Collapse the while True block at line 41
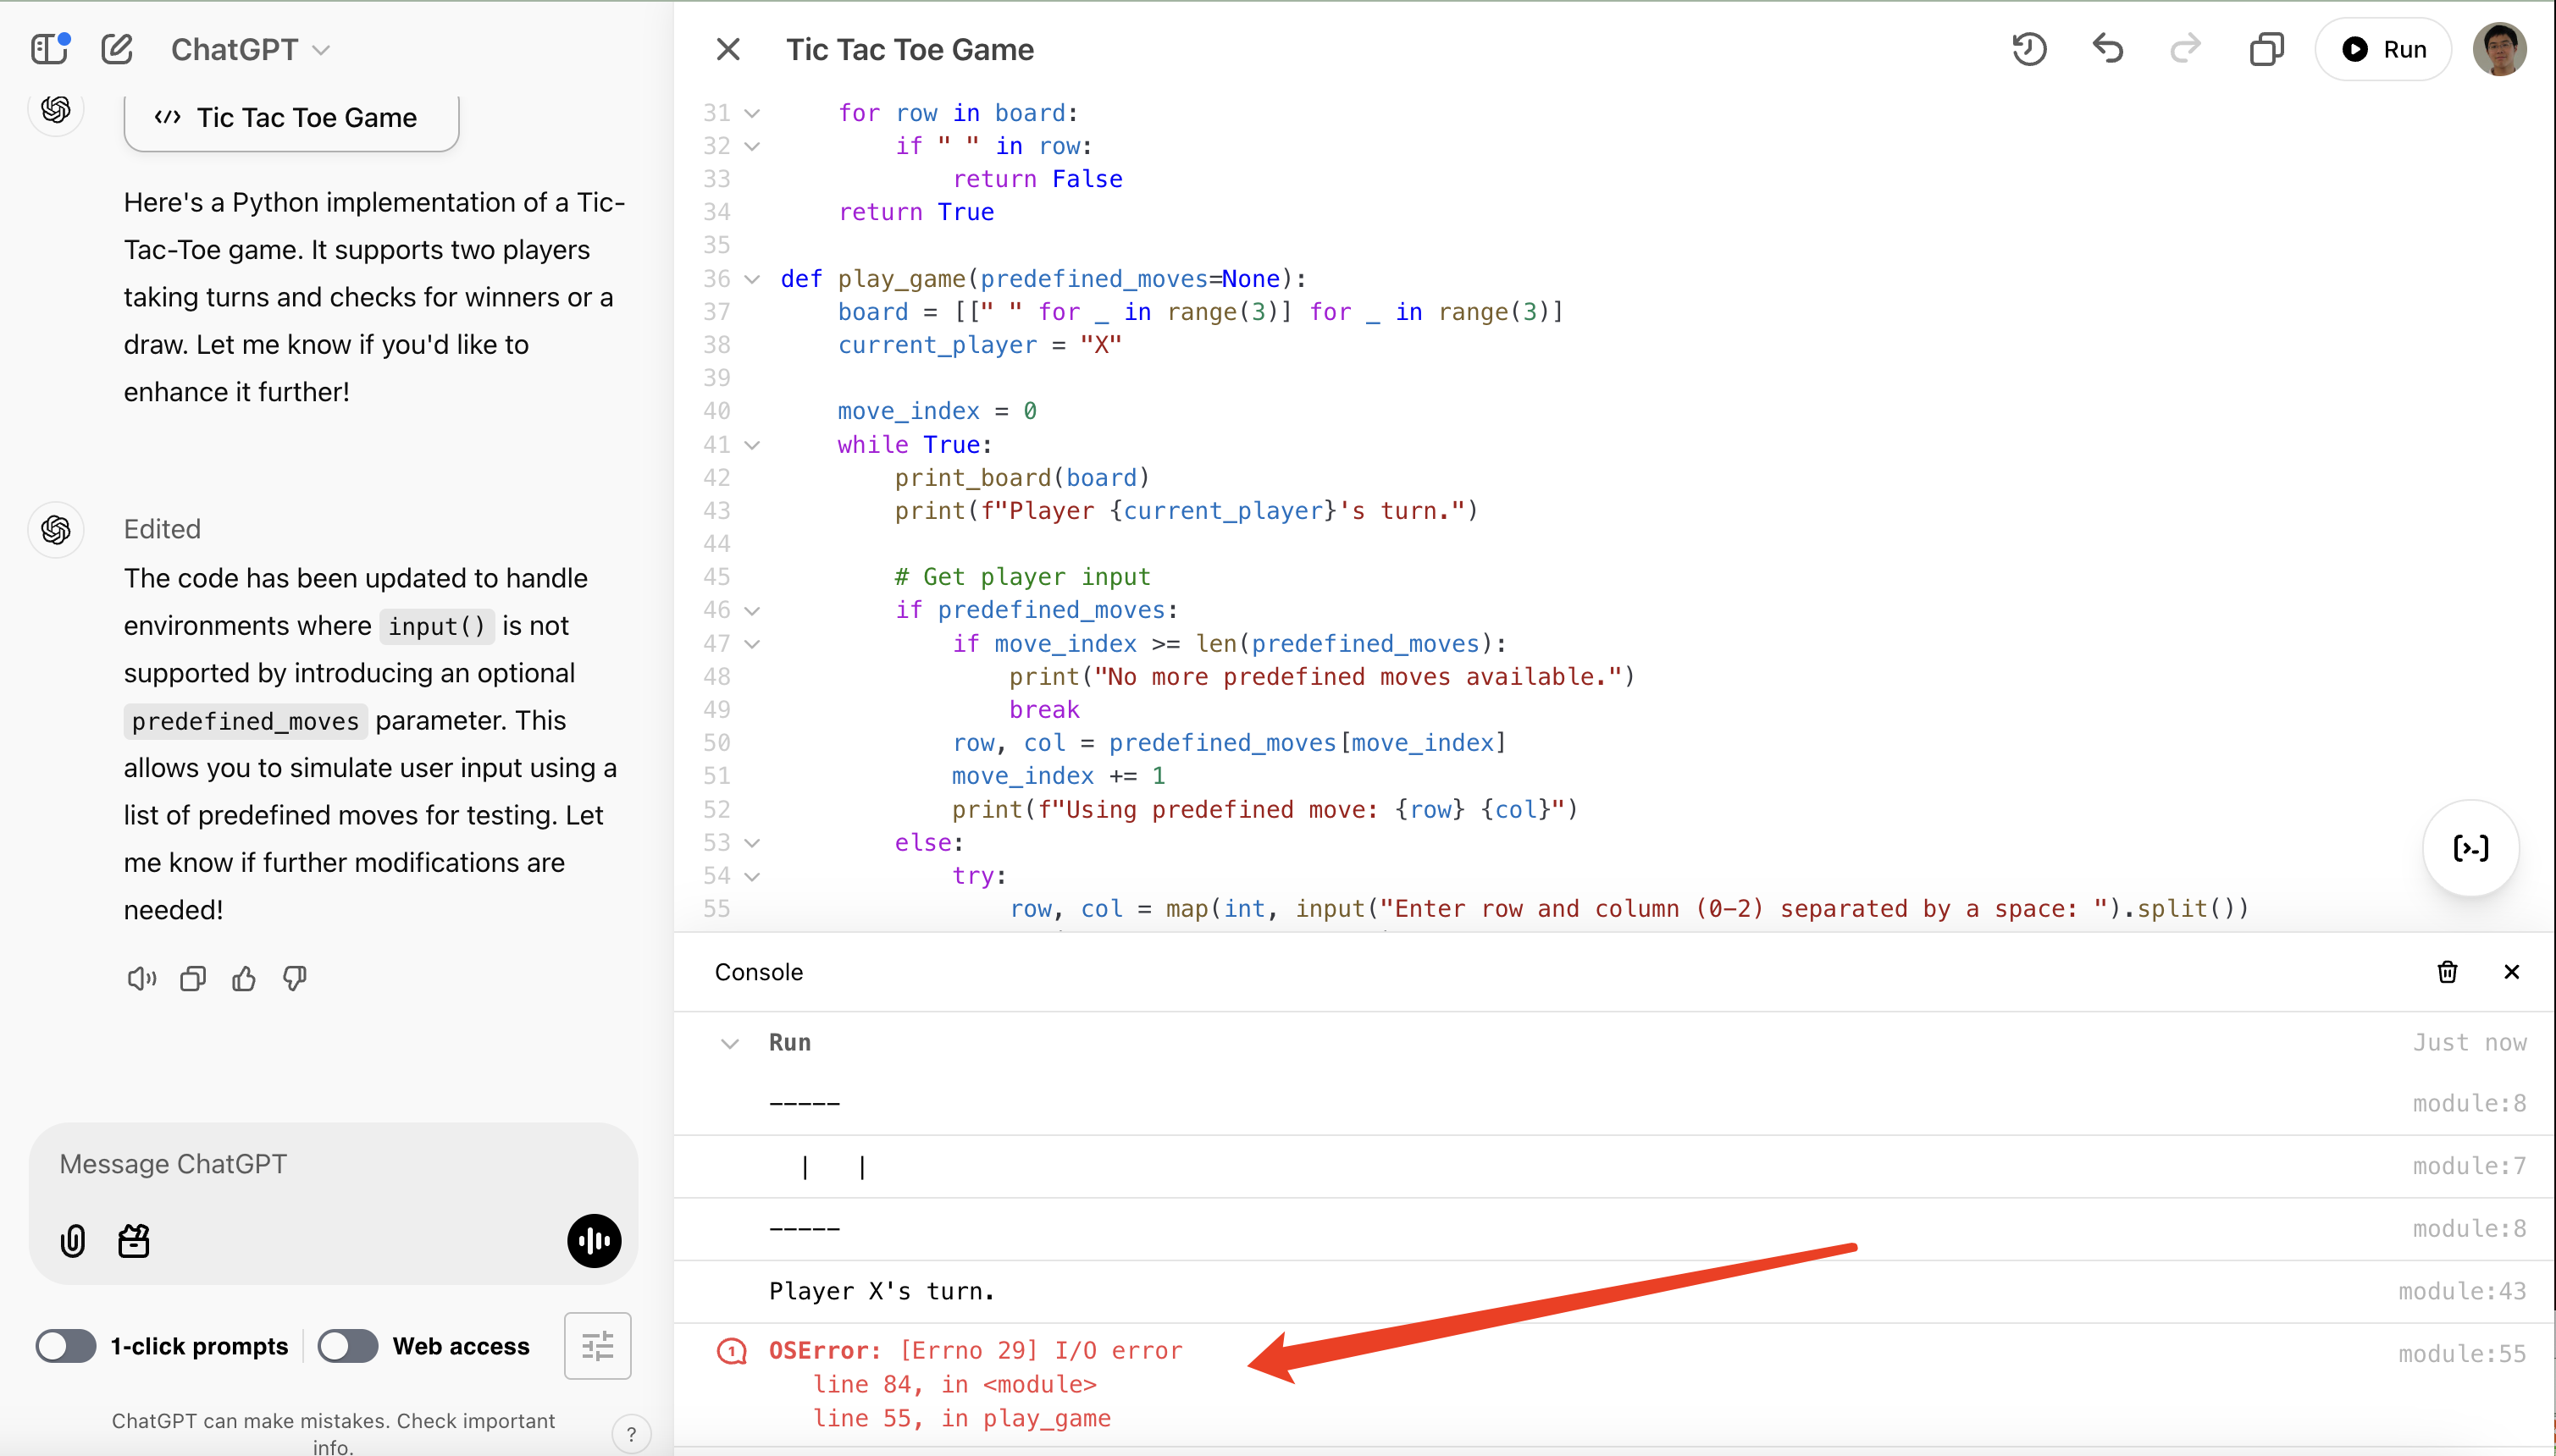The image size is (2556, 1456). [x=752, y=445]
